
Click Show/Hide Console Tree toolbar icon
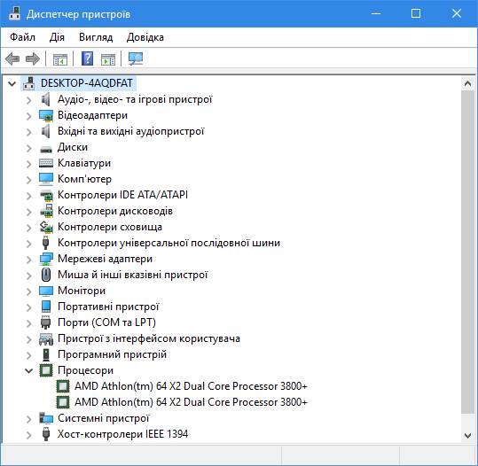(x=59, y=59)
